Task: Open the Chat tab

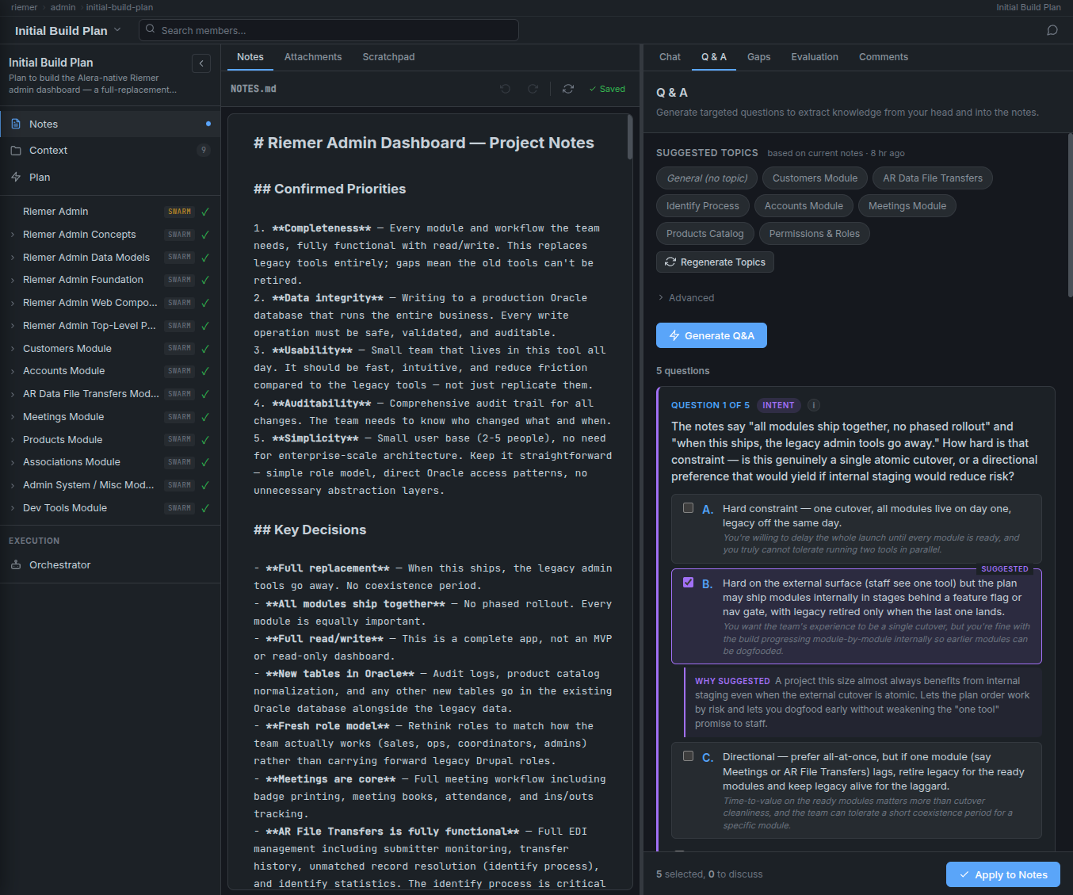Action: pyautogui.click(x=670, y=57)
